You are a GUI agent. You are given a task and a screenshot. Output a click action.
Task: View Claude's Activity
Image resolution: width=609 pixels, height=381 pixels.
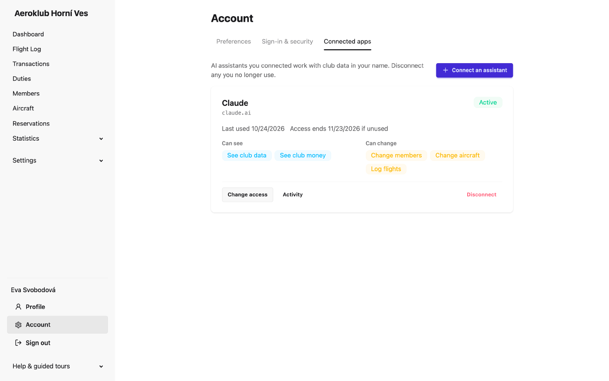click(x=293, y=195)
